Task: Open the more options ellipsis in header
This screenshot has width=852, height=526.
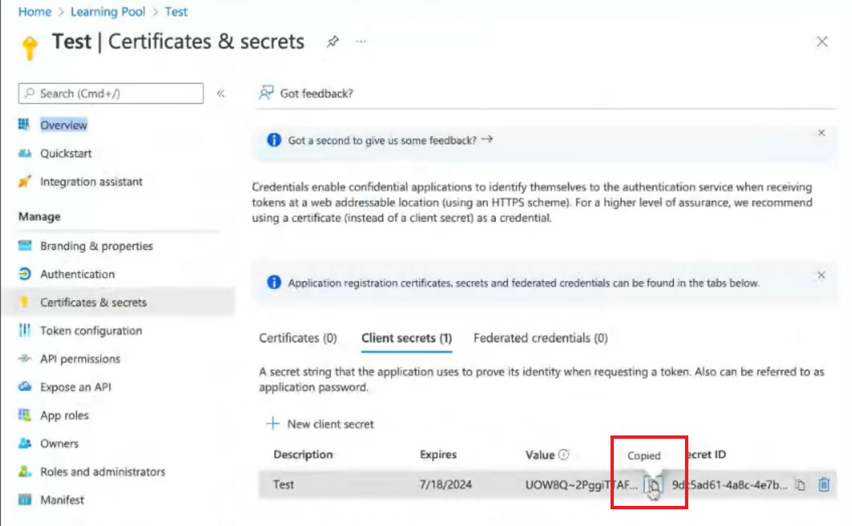Action: click(362, 42)
